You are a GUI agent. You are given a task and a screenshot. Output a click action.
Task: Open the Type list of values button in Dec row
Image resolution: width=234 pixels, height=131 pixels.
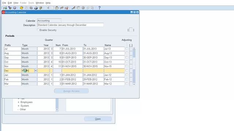coord(35,71)
